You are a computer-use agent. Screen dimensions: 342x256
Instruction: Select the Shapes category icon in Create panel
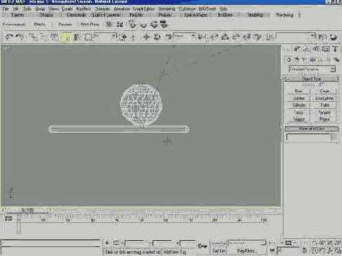(x=297, y=60)
